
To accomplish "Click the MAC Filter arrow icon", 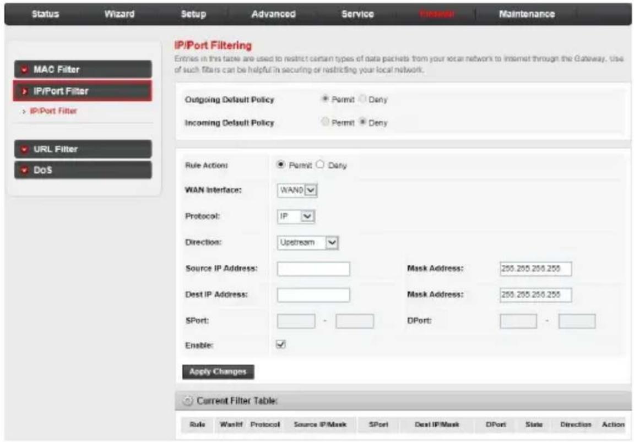I will click(24, 70).
